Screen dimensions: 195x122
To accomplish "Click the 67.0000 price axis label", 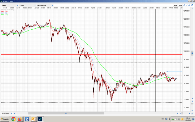I will (187, 108).
